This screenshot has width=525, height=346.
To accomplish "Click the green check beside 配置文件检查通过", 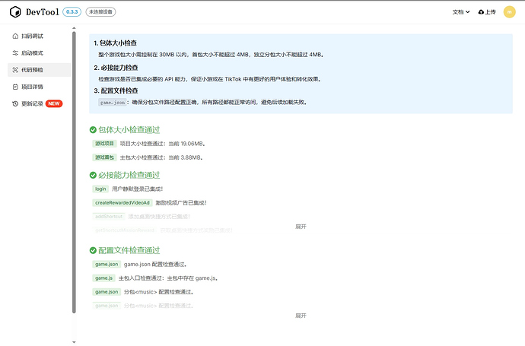I will pyautogui.click(x=93, y=250).
